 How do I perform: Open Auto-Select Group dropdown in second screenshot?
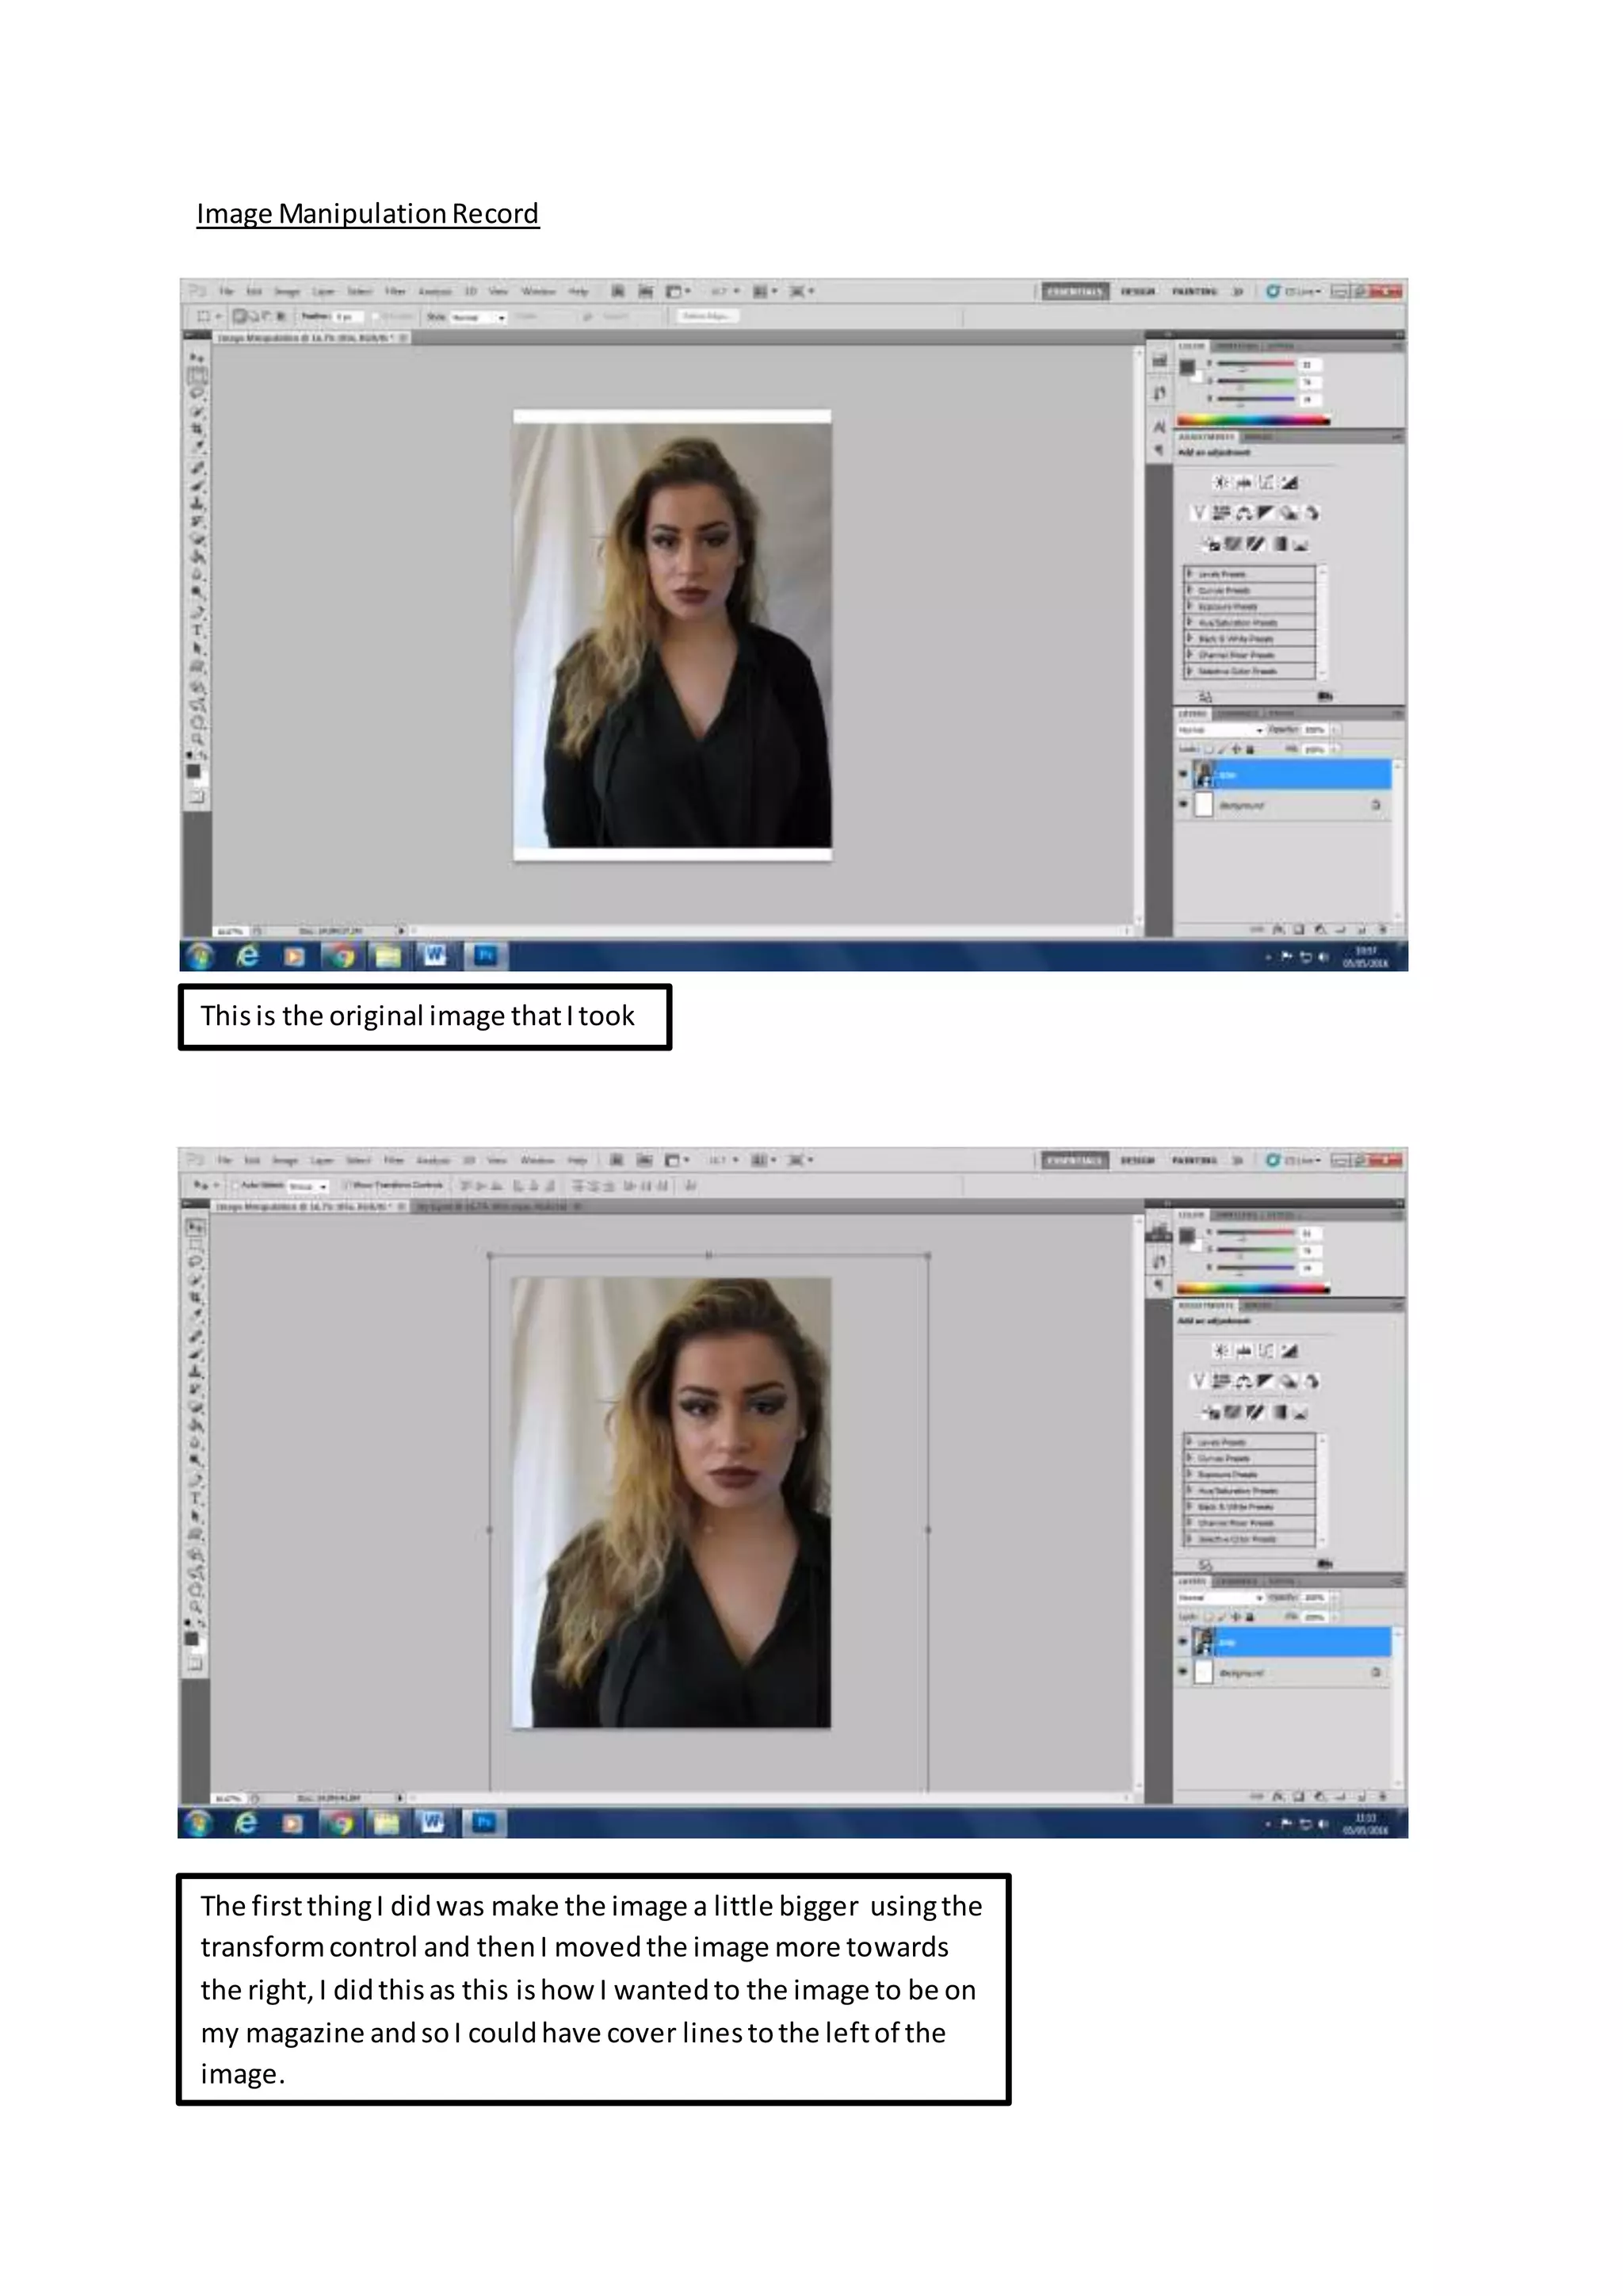(x=309, y=1186)
